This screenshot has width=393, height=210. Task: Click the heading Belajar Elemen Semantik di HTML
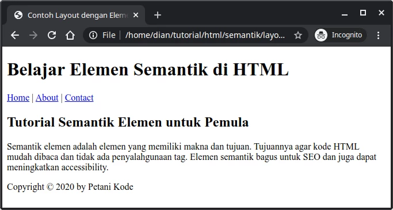148,70
